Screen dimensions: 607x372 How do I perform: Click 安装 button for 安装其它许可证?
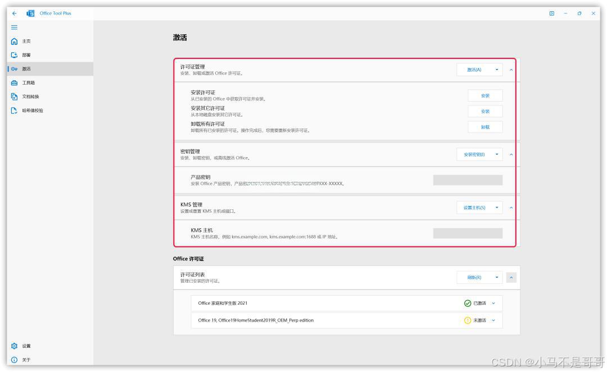[485, 111]
